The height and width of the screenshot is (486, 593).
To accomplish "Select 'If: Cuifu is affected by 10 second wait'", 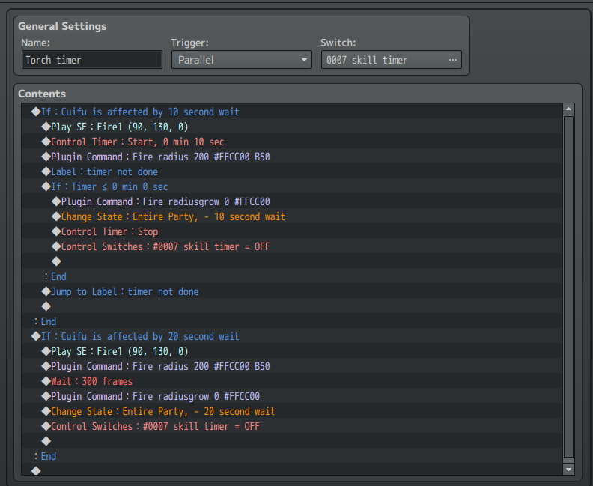I will (291, 112).
